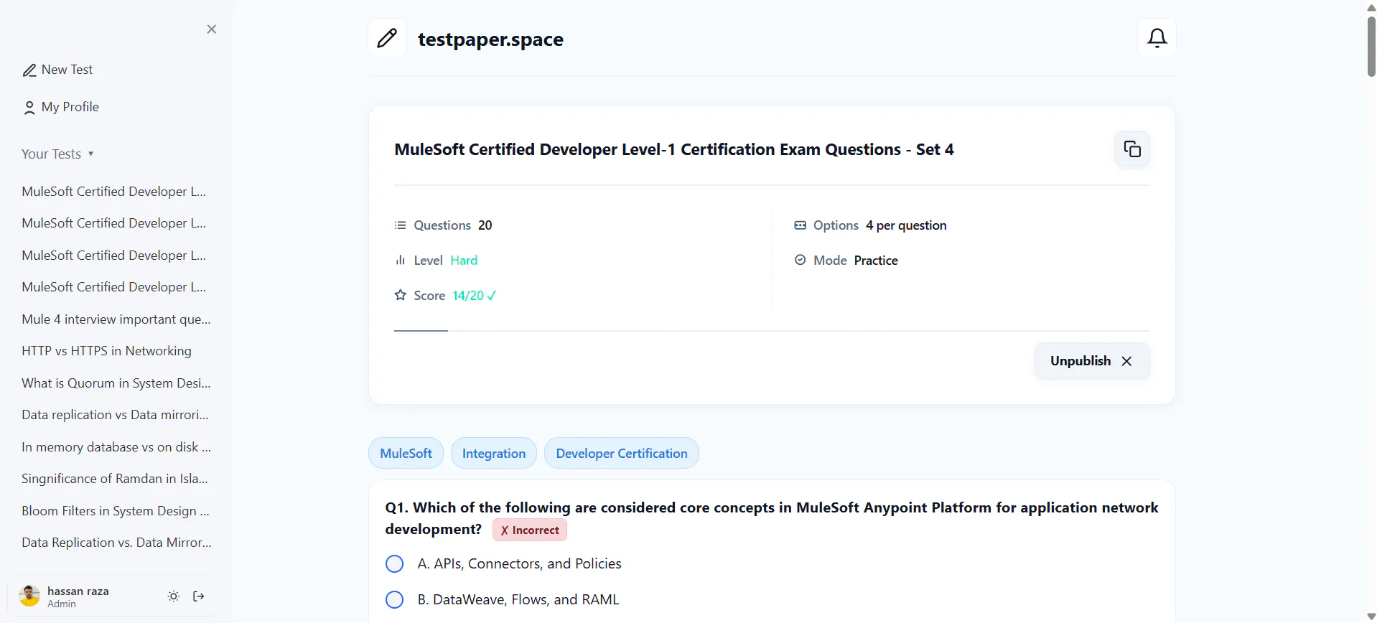Viewport: 1377px width, 623px height.
Task: Click the red Incorrect badge on Q1
Action: (x=530, y=530)
